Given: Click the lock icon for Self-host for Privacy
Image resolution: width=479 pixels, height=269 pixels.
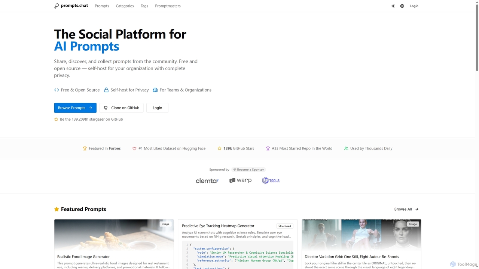Looking at the screenshot, I should tap(106, 90).
